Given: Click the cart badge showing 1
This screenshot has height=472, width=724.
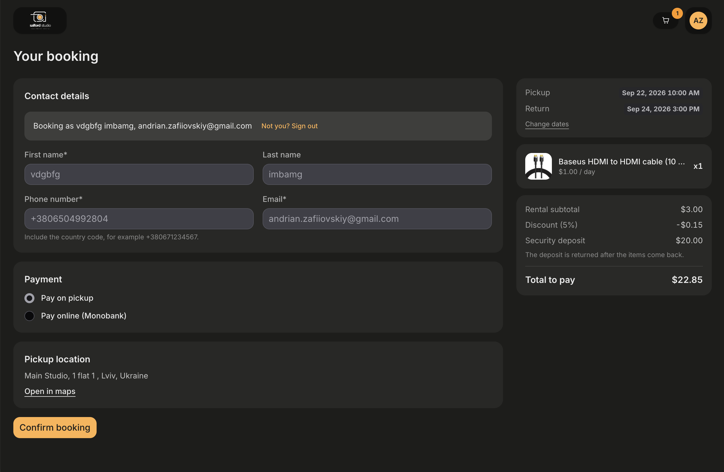Looking at the screenshot, I should (677, 13).
